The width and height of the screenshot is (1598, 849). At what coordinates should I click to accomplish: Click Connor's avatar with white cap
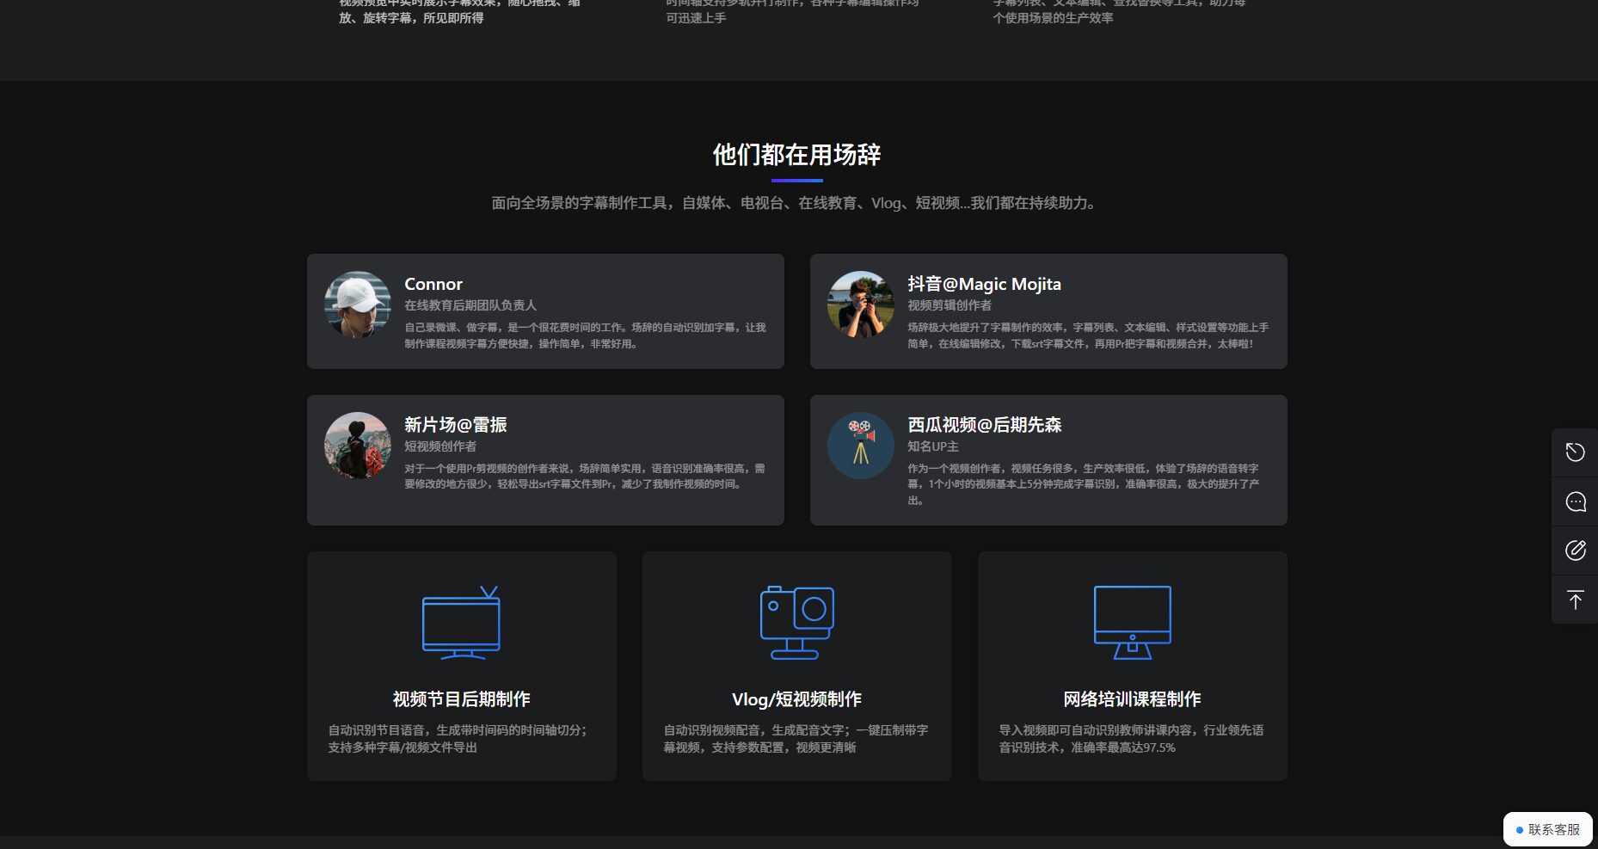[358, 305]
